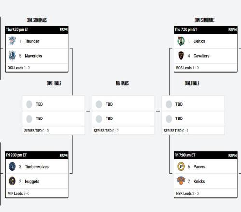
Task: Click the Thu 9:30 pm ET game header
Action: click(x=37, y=30)
